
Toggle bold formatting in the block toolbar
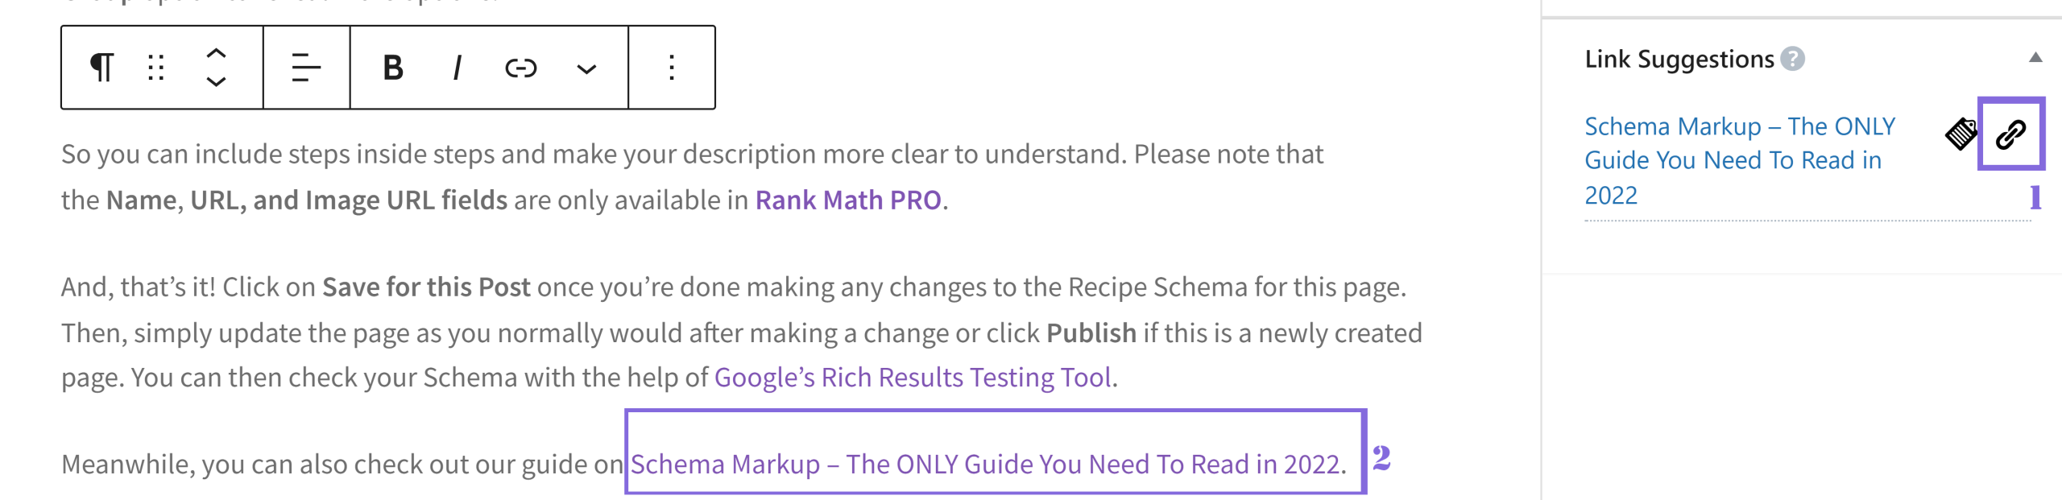pos(391,68)
